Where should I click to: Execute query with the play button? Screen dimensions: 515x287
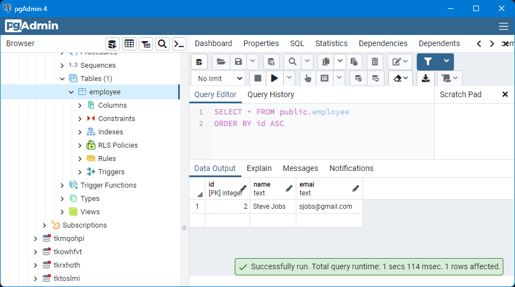coord(274,78)
